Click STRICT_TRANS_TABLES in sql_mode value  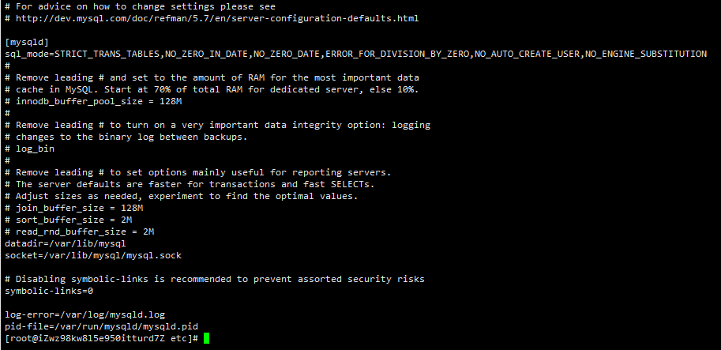coord(107,54)
